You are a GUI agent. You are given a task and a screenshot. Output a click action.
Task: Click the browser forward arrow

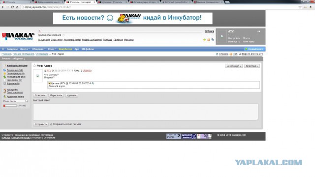[8, 7]
